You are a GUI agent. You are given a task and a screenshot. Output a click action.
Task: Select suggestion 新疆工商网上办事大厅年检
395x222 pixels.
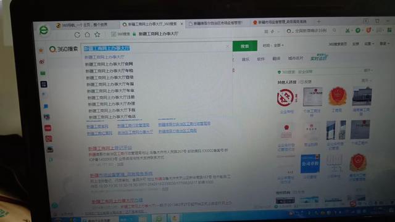109,71
